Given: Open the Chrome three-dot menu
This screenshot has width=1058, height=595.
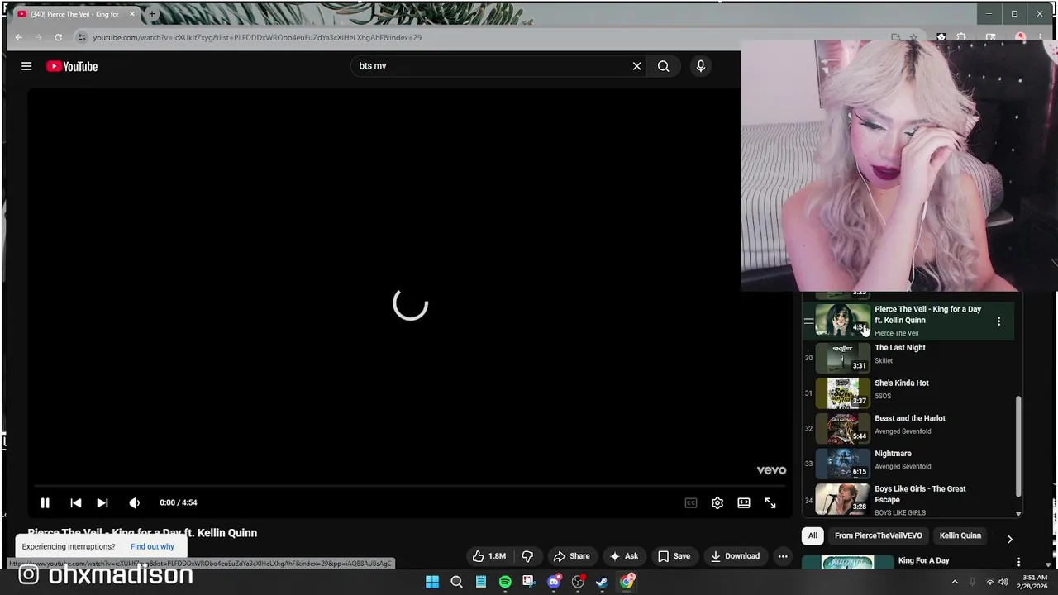Looking at the screenshot, I should pos(1040,37).
